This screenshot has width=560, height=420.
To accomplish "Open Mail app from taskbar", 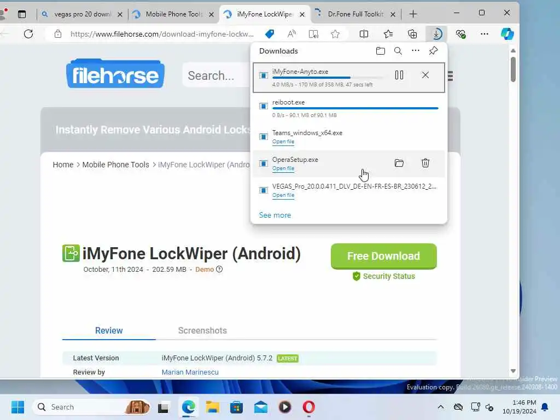I will (x=261, y=407).
